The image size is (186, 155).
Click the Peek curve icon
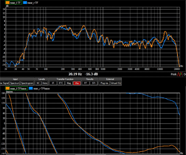(180, 74)
